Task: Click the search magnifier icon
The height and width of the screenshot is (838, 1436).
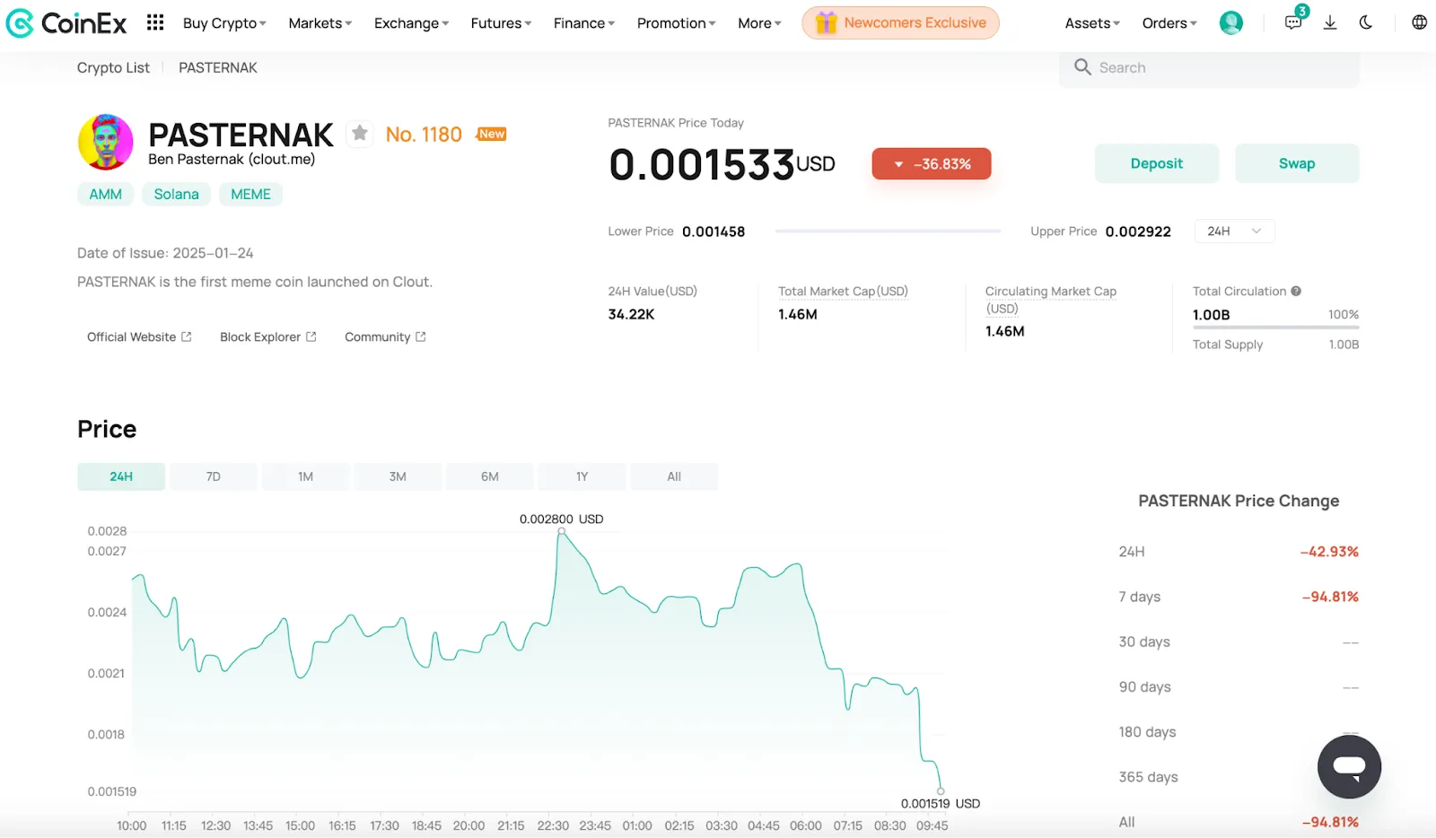Action: coord(1082,67)
